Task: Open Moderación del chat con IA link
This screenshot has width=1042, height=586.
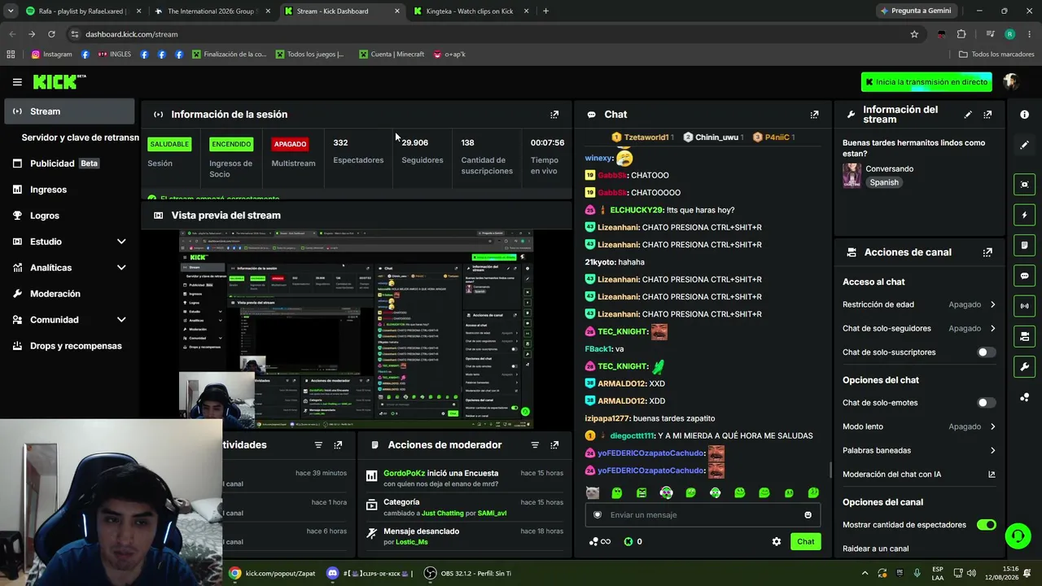Action: (919, 474)
